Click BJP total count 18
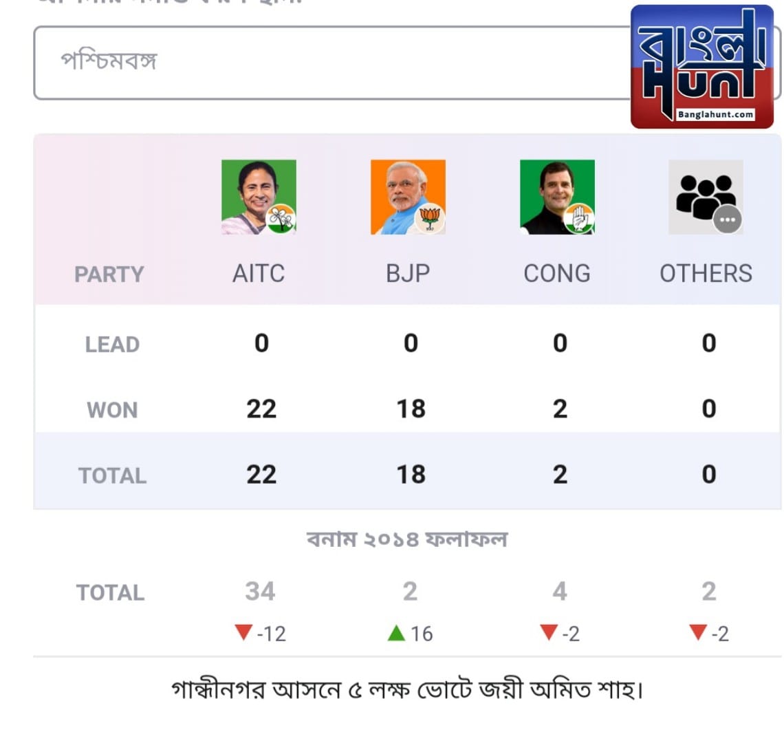The image size is (784, 743). [x=411, y=474]
